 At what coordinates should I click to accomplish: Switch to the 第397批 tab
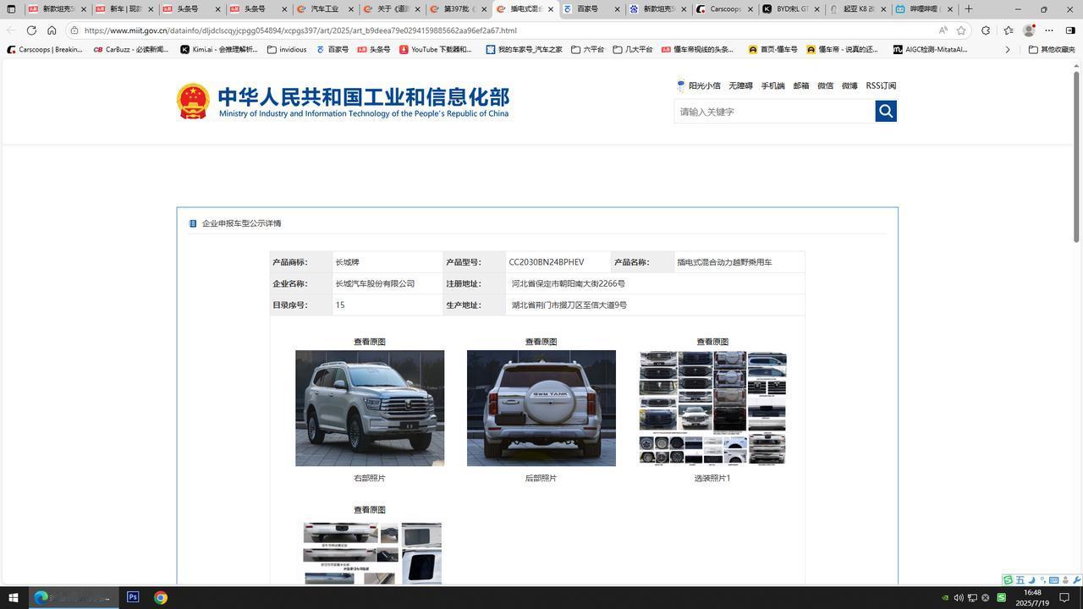[458, 8]
